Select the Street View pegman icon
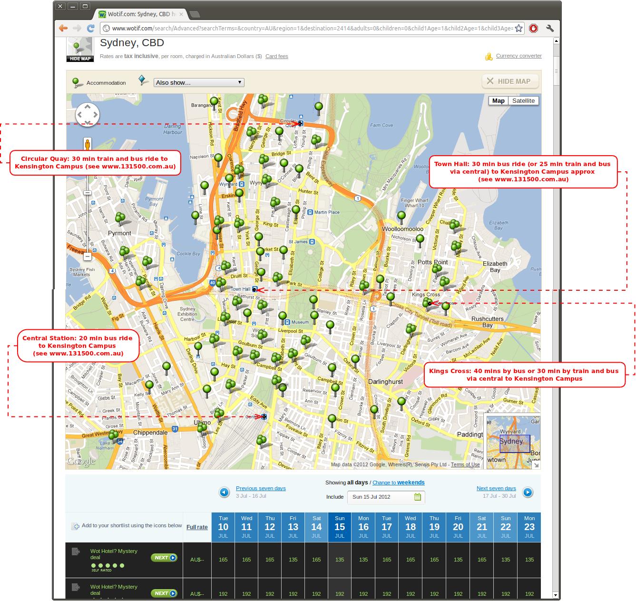 point(88,144)
